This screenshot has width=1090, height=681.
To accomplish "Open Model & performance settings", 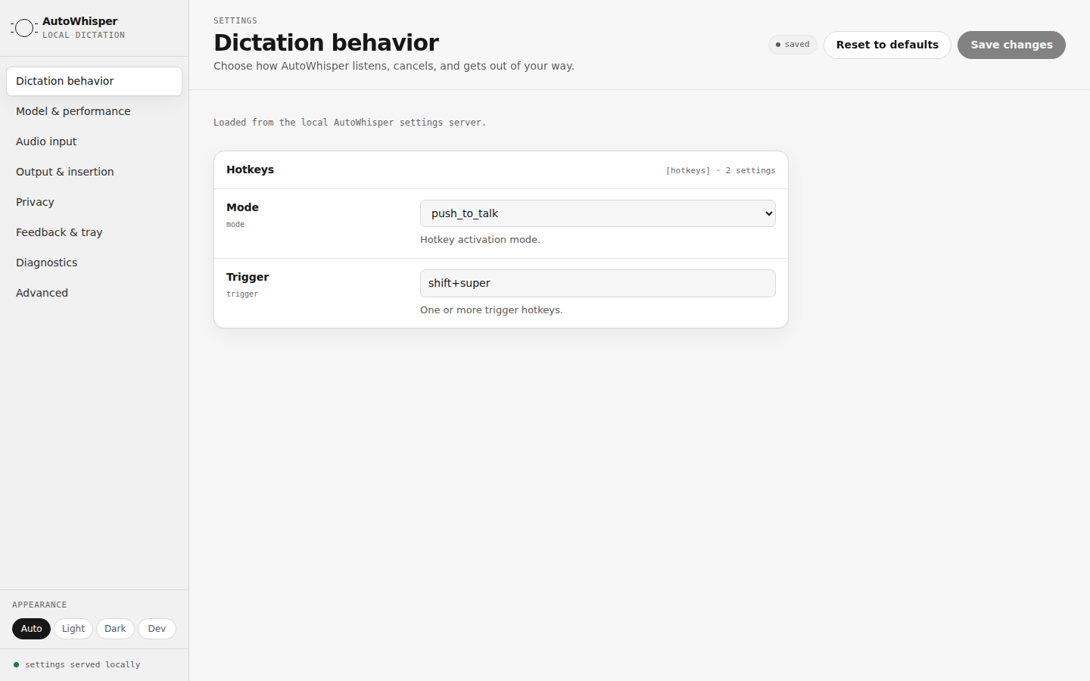I will point(94,111).
